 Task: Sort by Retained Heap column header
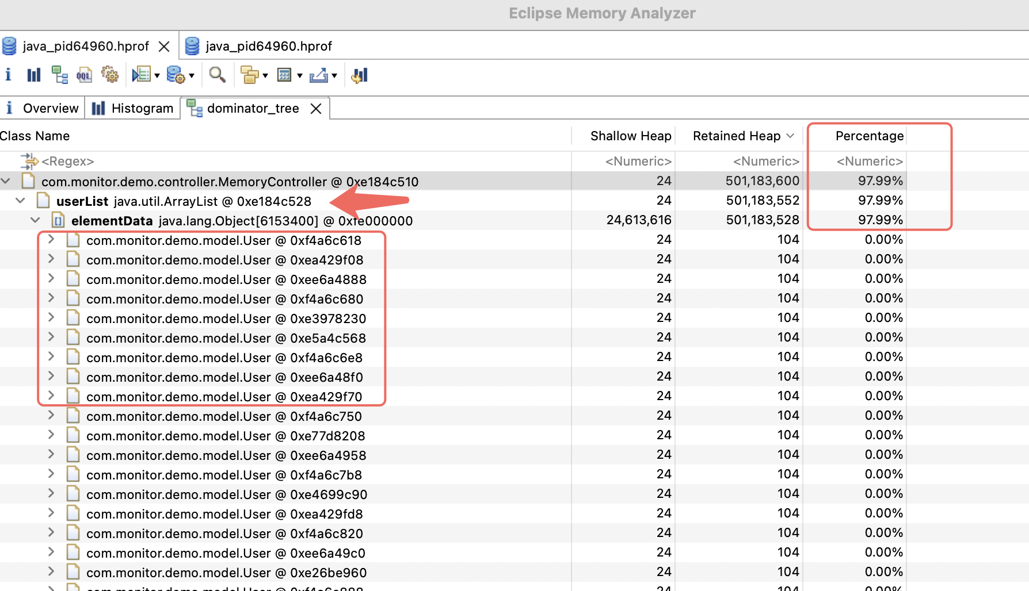(x=737, y=136)
